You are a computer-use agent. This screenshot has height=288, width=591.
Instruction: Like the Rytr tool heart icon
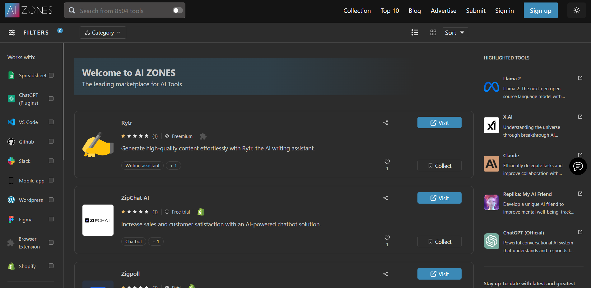click(387, 162)
